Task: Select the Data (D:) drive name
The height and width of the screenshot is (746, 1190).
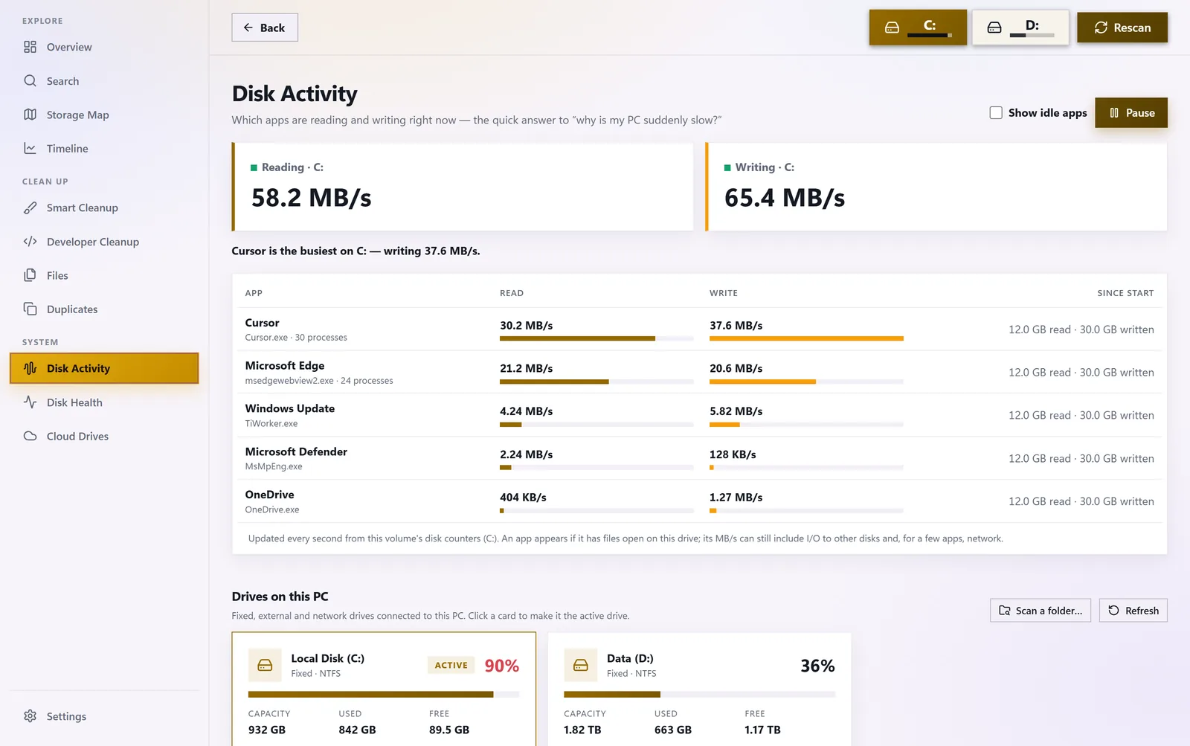Action: [x=630, y=658]
